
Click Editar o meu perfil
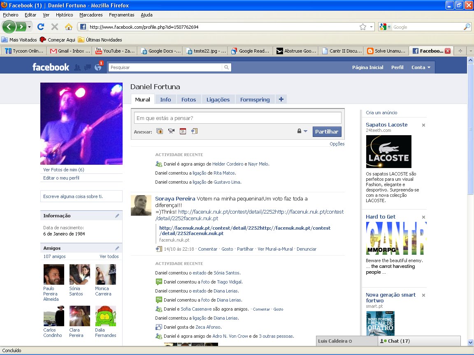point(61,178)
